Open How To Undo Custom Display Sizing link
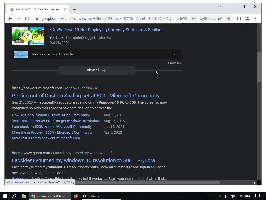266x200 pixels. pyautogui.click(x=51, y=115)
